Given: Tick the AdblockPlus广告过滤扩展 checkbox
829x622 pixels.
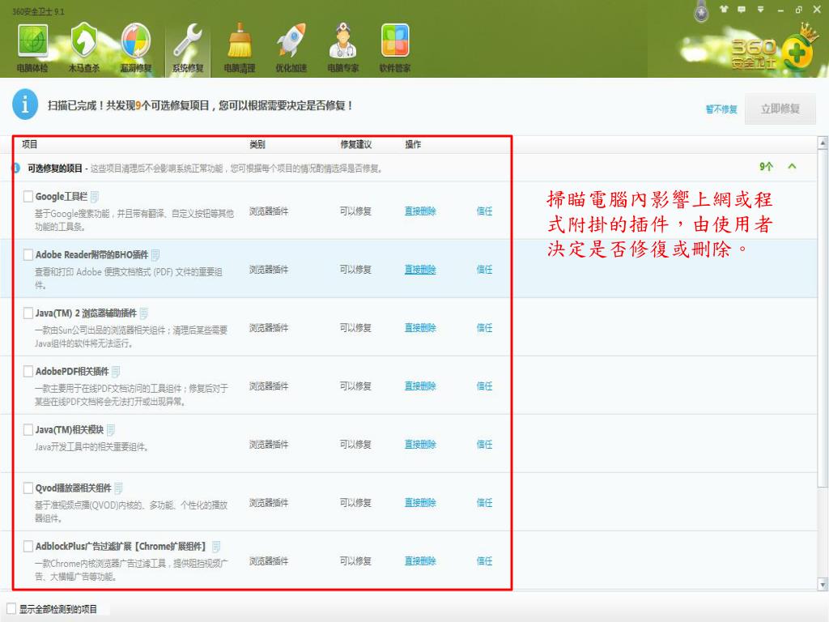Looking at the screenshot, I should pos(28,546).
